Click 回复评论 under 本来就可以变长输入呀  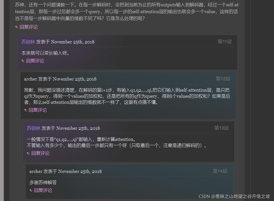(x=35, y=61)
